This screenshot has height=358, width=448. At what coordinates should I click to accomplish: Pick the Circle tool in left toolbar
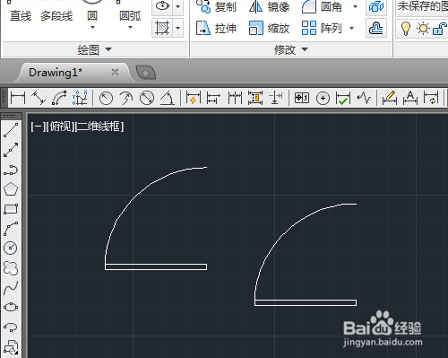(11, 248)
